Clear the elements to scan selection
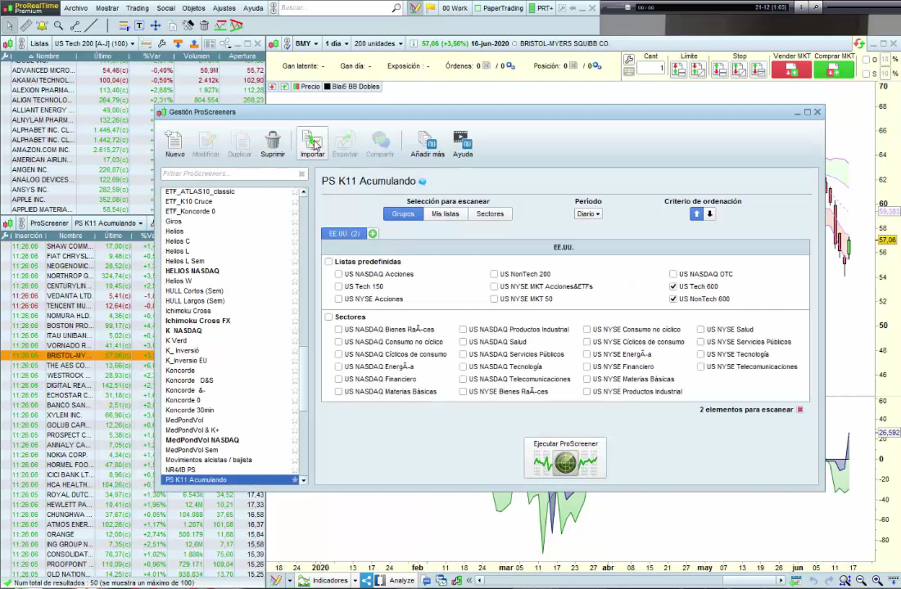This screenshot has height=589, width=901. click(x=800, y=410)
